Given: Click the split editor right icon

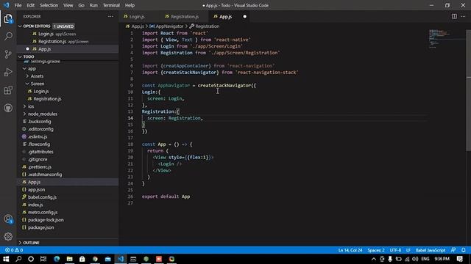Looking at the screenshot, I should point(454,16).
